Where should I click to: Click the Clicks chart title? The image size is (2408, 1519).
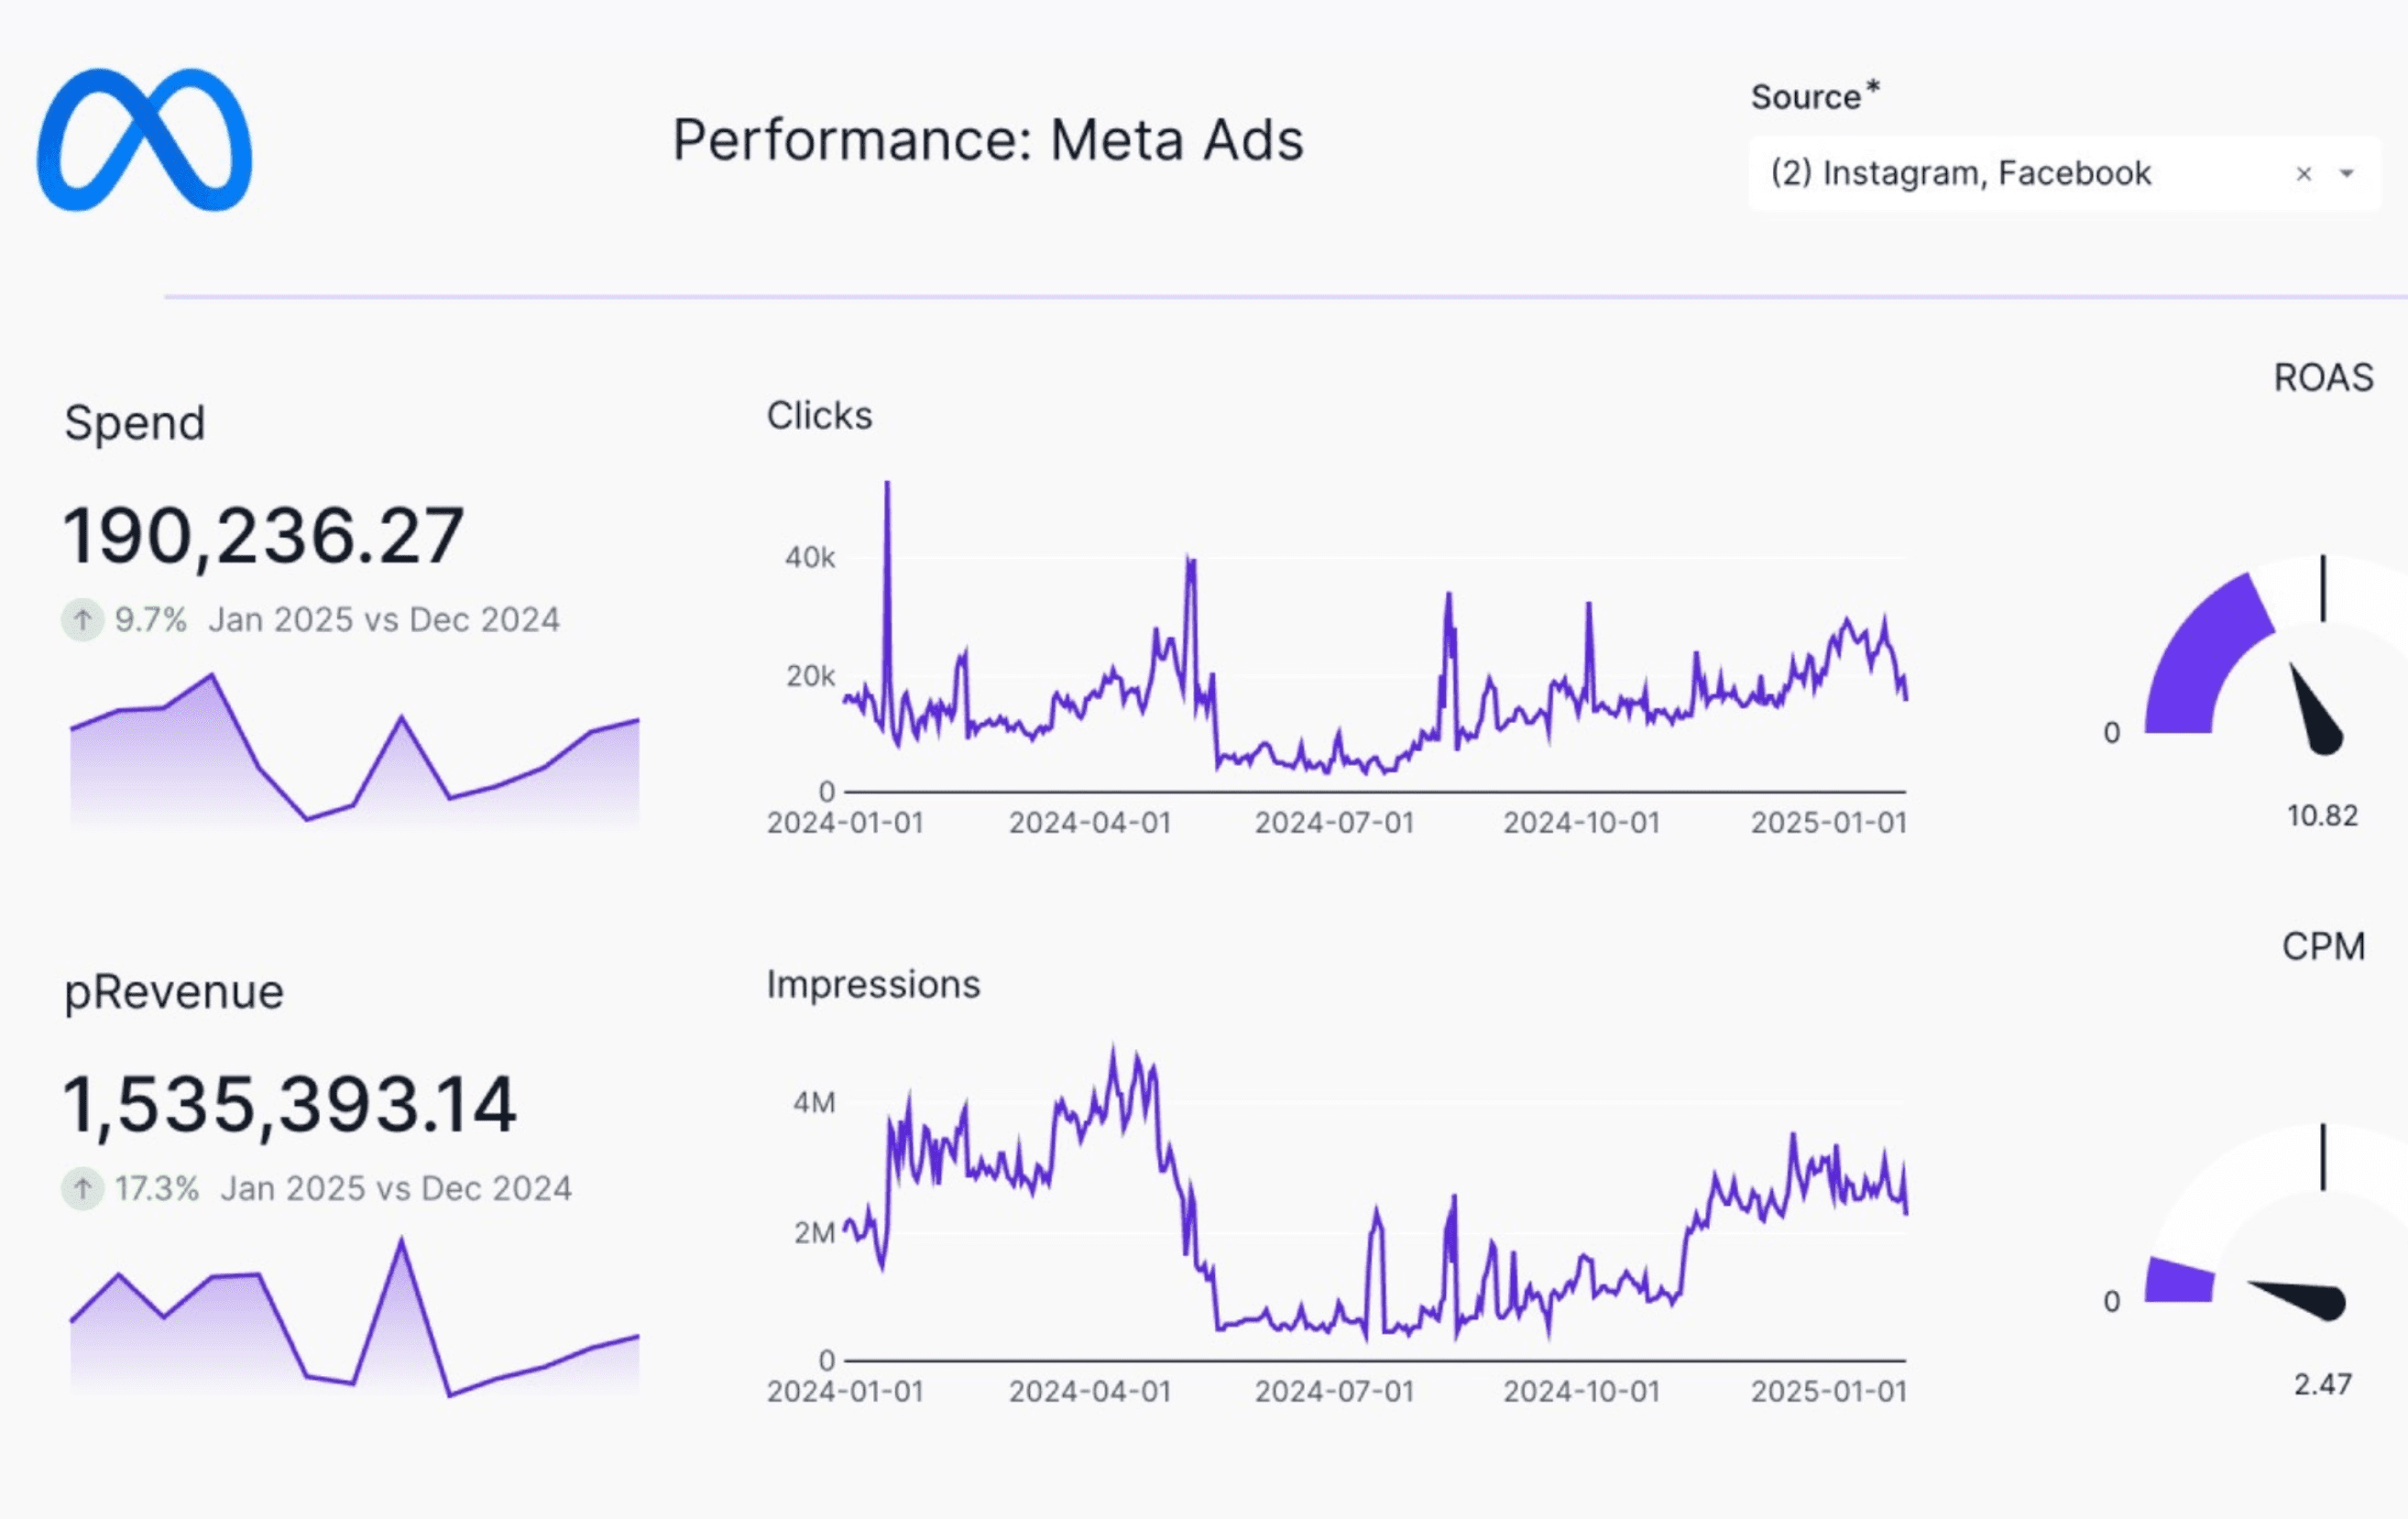pos(819,416)
